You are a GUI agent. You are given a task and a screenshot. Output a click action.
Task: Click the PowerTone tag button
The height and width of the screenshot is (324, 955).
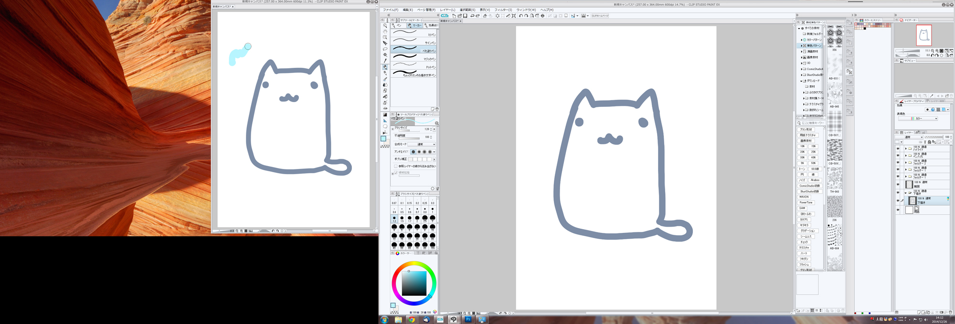pyautogui.click(x=806, y=202)
